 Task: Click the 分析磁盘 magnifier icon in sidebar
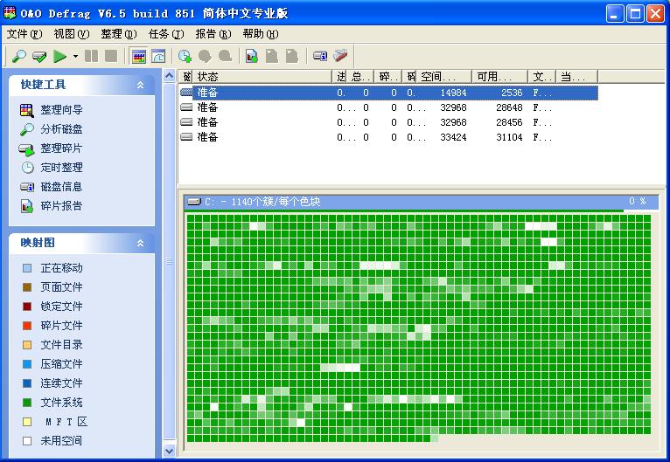coord(27,129)
